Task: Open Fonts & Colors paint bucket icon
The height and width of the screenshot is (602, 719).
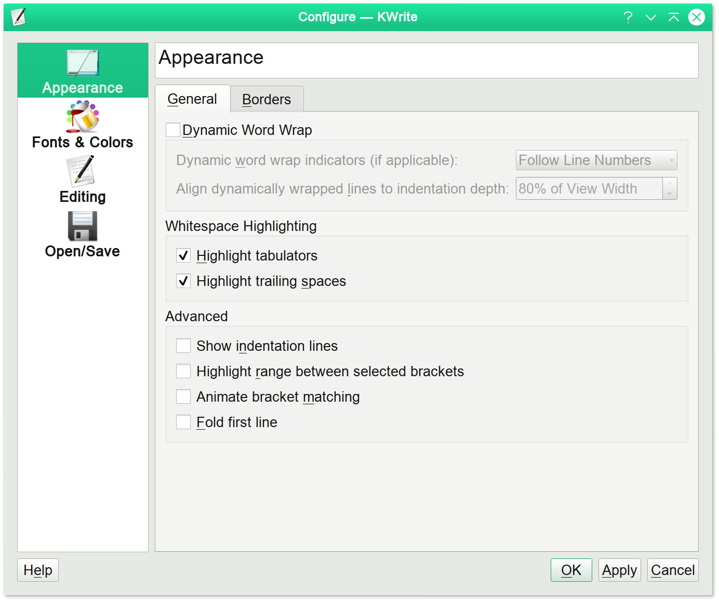Action: click(83, 117)
